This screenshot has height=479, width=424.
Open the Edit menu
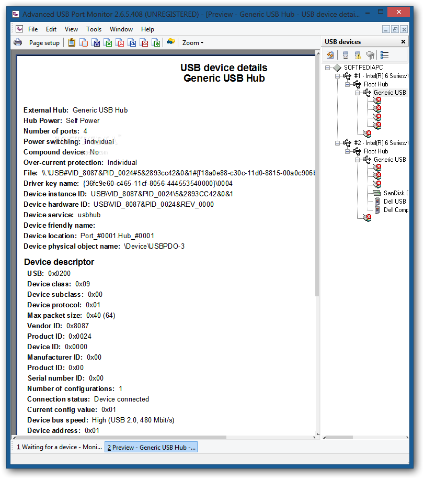[51, 29]
